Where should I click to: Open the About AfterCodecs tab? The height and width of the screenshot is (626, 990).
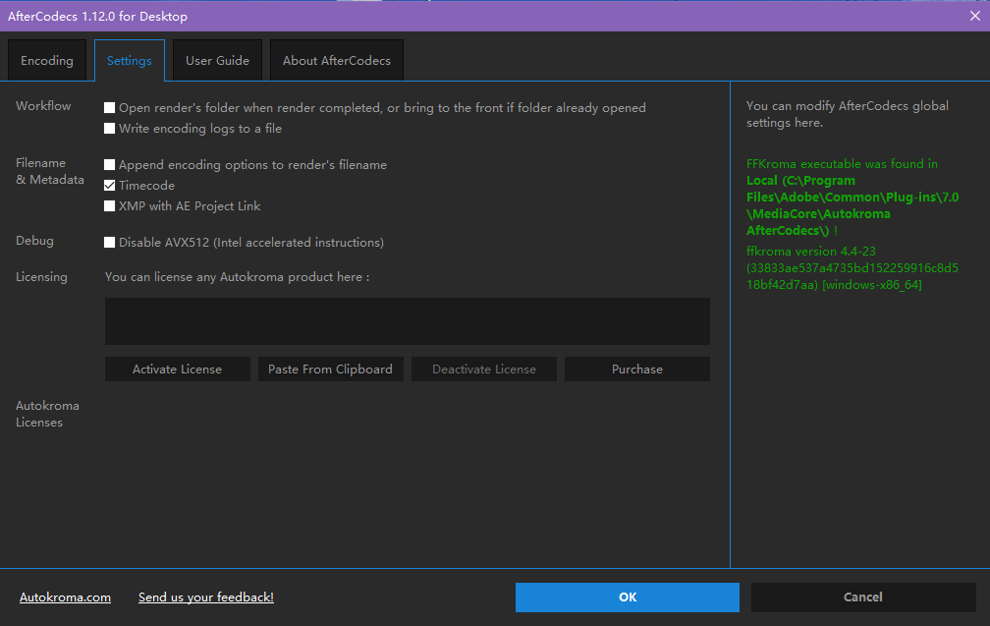tap(336, 59)
